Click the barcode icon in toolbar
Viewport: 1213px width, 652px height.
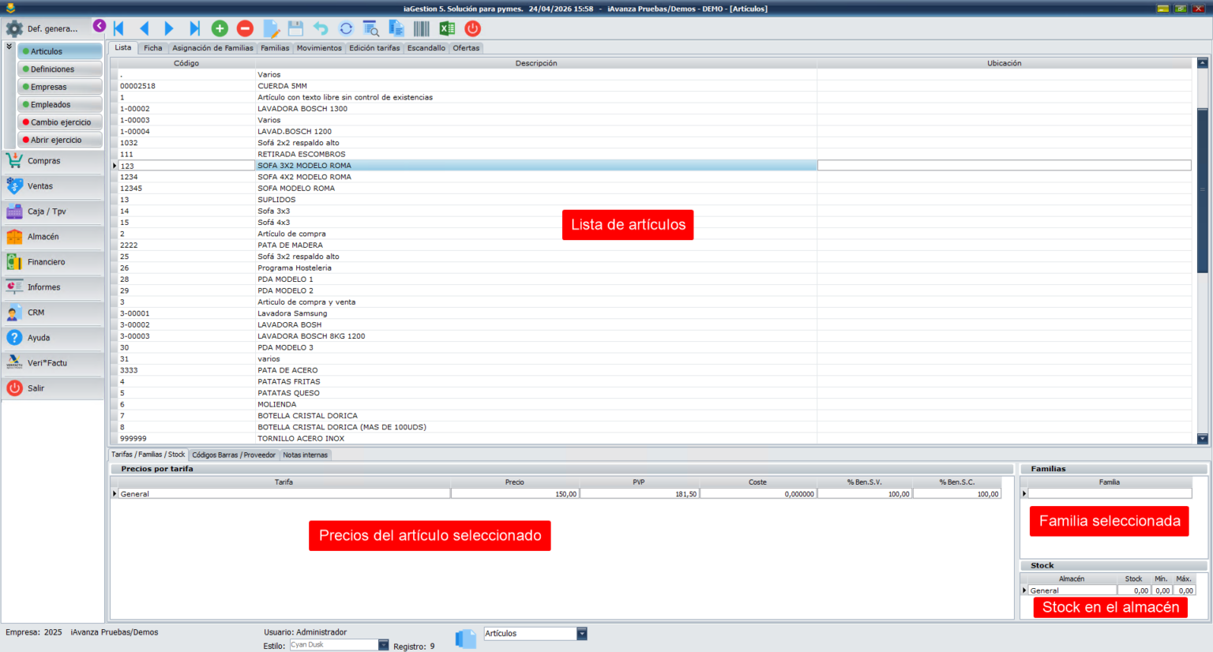click(422, 28)
